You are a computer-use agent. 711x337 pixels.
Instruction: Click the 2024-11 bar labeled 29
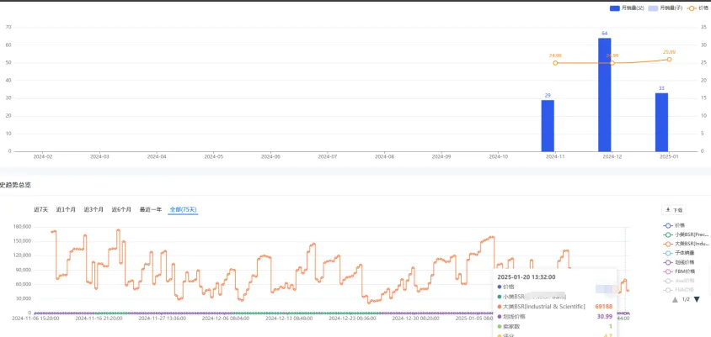coord(548,126)
